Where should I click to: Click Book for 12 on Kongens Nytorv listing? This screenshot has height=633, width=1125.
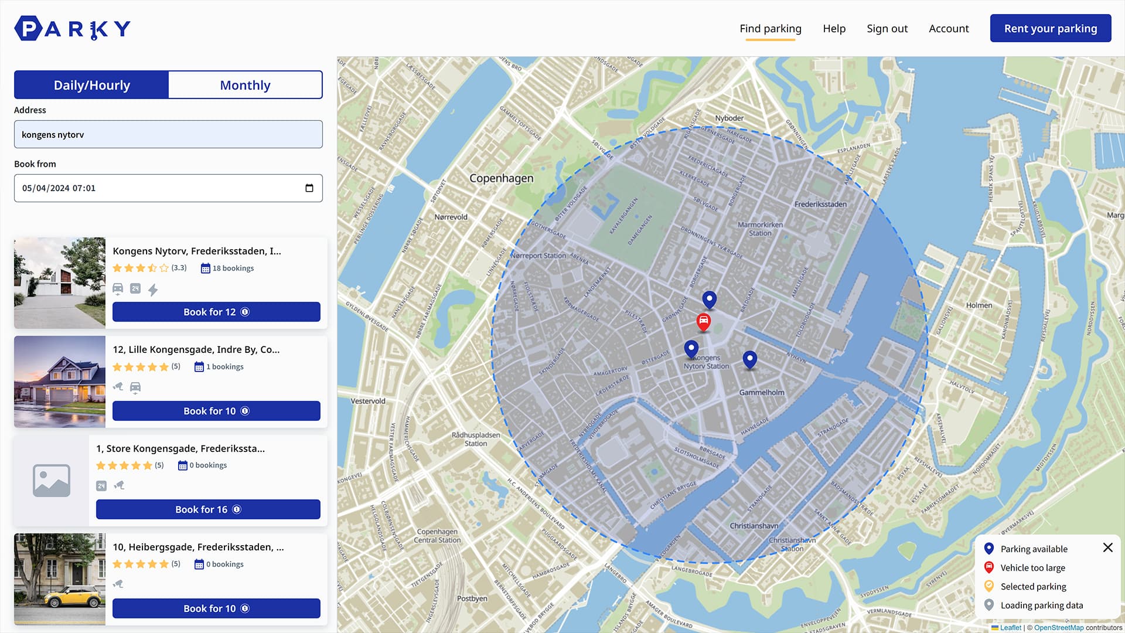[x=216, y=312]
